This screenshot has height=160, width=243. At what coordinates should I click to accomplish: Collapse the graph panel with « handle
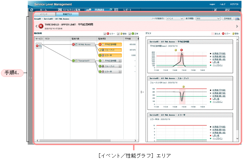pos(142,92)
